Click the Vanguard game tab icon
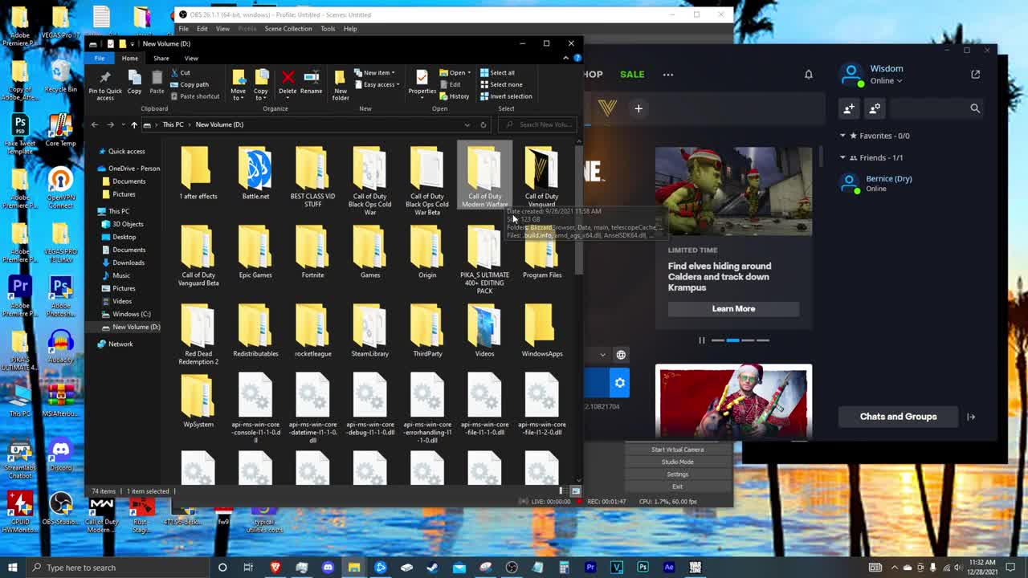 coord(607,108)
